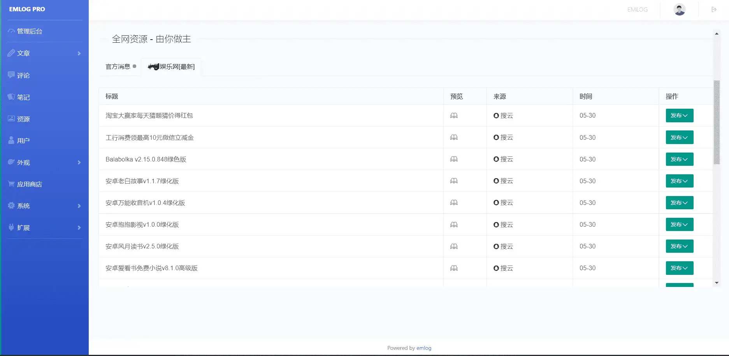Screen dimensions: 729x356
Task: Switch to the 官方消息 tab
Action: point(118,67)
